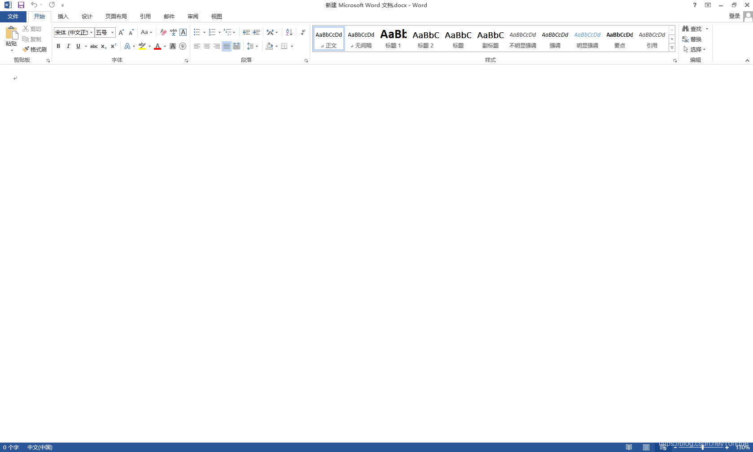Screen dimensions: 753x452
Task: Open Find (查找) tool
Action: 692,29
